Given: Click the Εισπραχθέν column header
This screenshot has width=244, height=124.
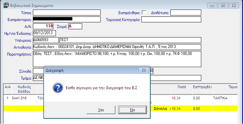Looking at the screenshot, I should (x=203, y=89).
